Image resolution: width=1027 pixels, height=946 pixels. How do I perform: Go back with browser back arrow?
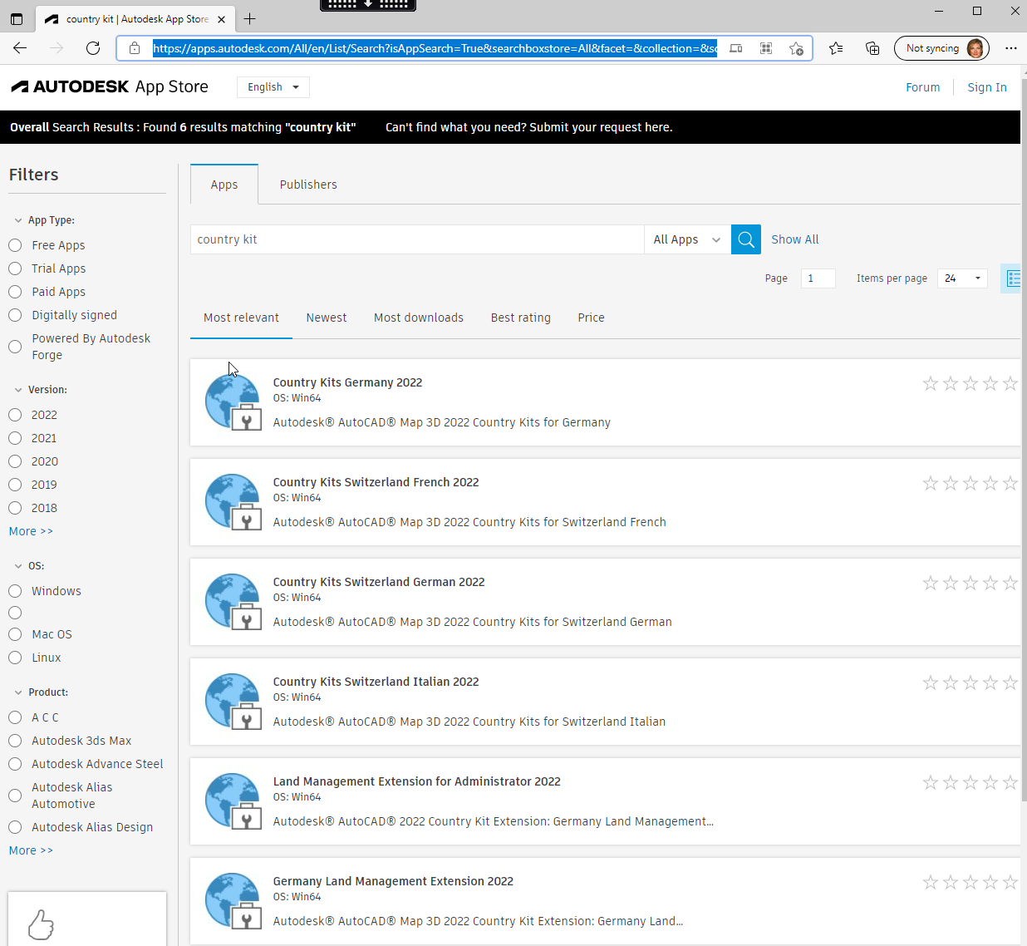20,48
